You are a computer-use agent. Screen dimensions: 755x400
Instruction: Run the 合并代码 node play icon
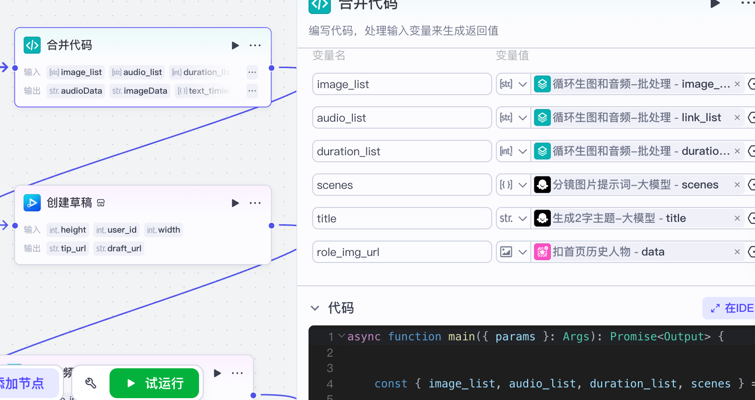(235, 45)
